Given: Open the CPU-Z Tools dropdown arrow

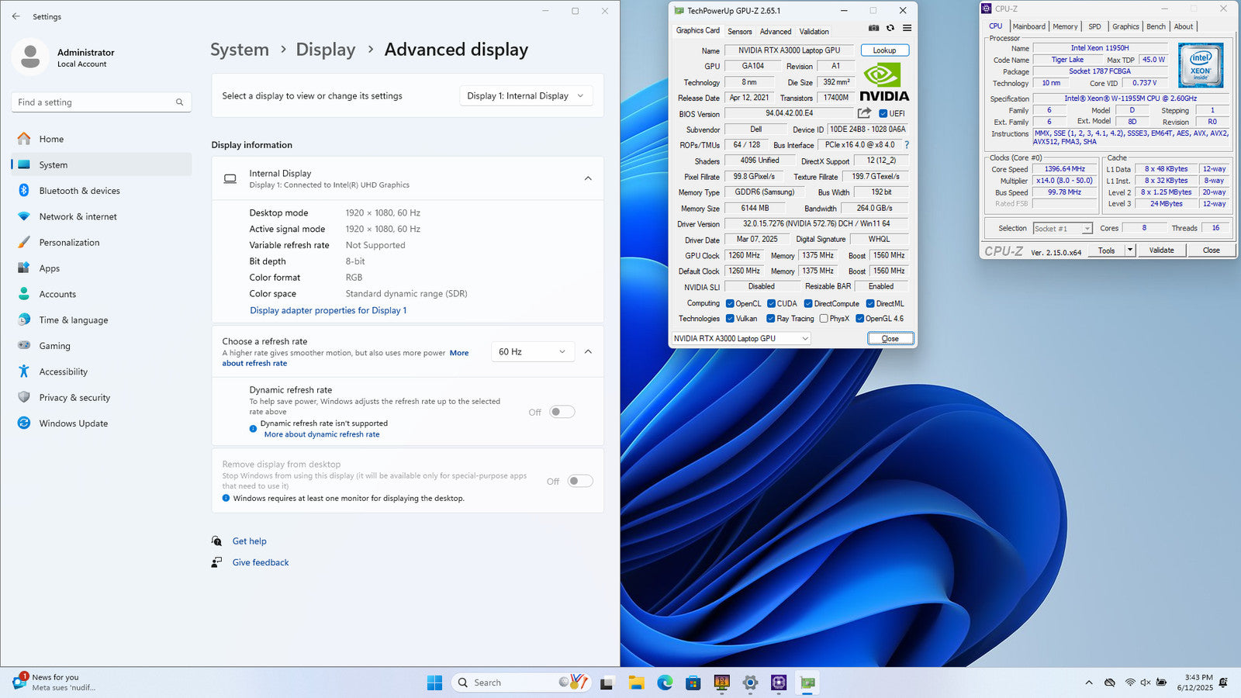Looking at the screenshot, I should point(1130,250).
